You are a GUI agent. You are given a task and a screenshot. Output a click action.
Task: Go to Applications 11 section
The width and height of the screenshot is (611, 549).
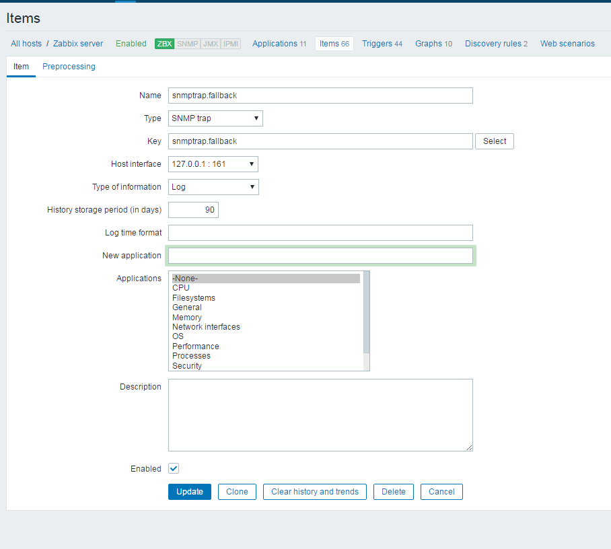pyautogui.click(x=279, y=44)
